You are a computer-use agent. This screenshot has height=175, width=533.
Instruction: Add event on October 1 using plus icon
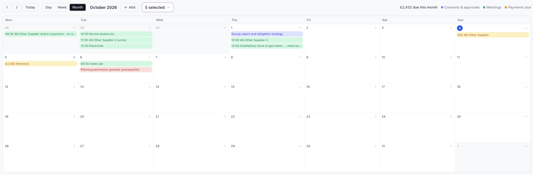click(x=300, y=28)
